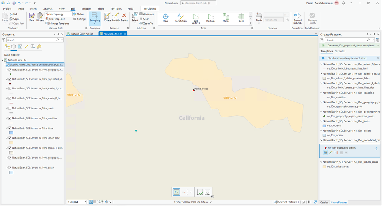Uncheck the ne_10m_urban_areas layer checkbox
382x206 pixels.
10,138
